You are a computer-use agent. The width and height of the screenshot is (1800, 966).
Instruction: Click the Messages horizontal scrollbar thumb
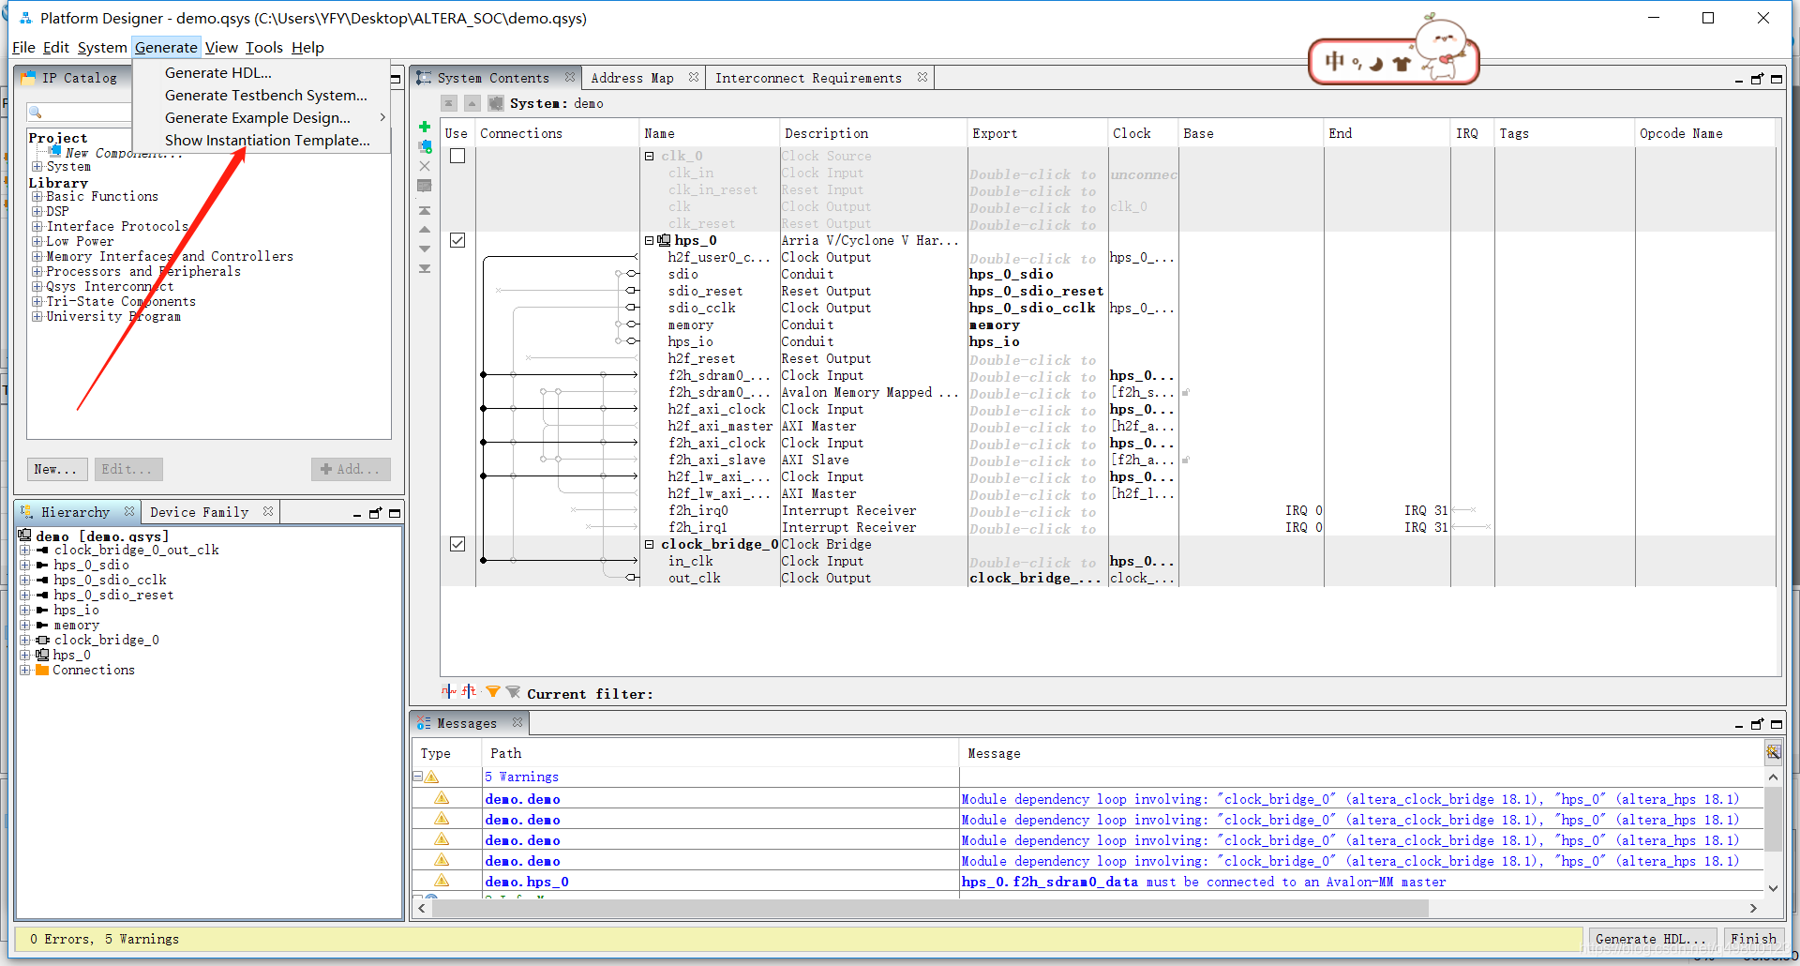pos(929,908)
